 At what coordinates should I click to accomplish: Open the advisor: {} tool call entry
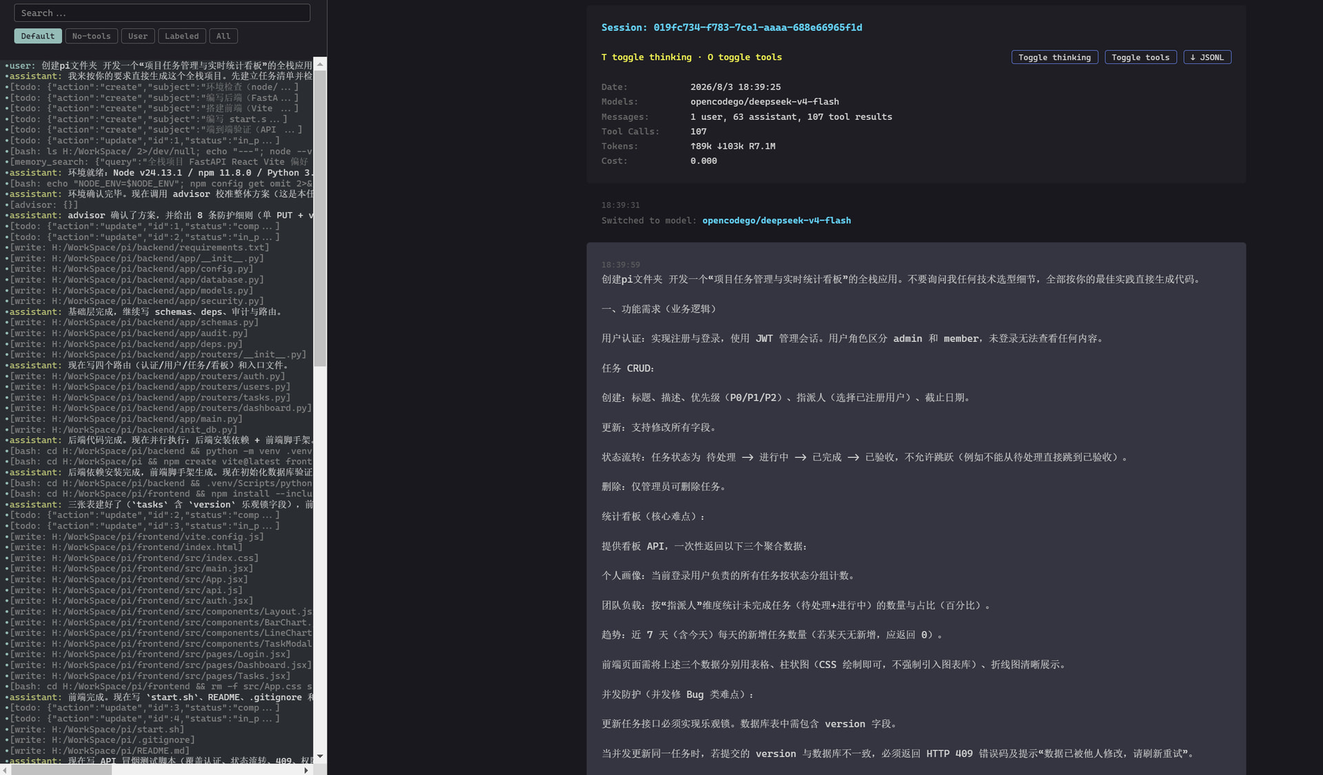(x=44, y=204)
